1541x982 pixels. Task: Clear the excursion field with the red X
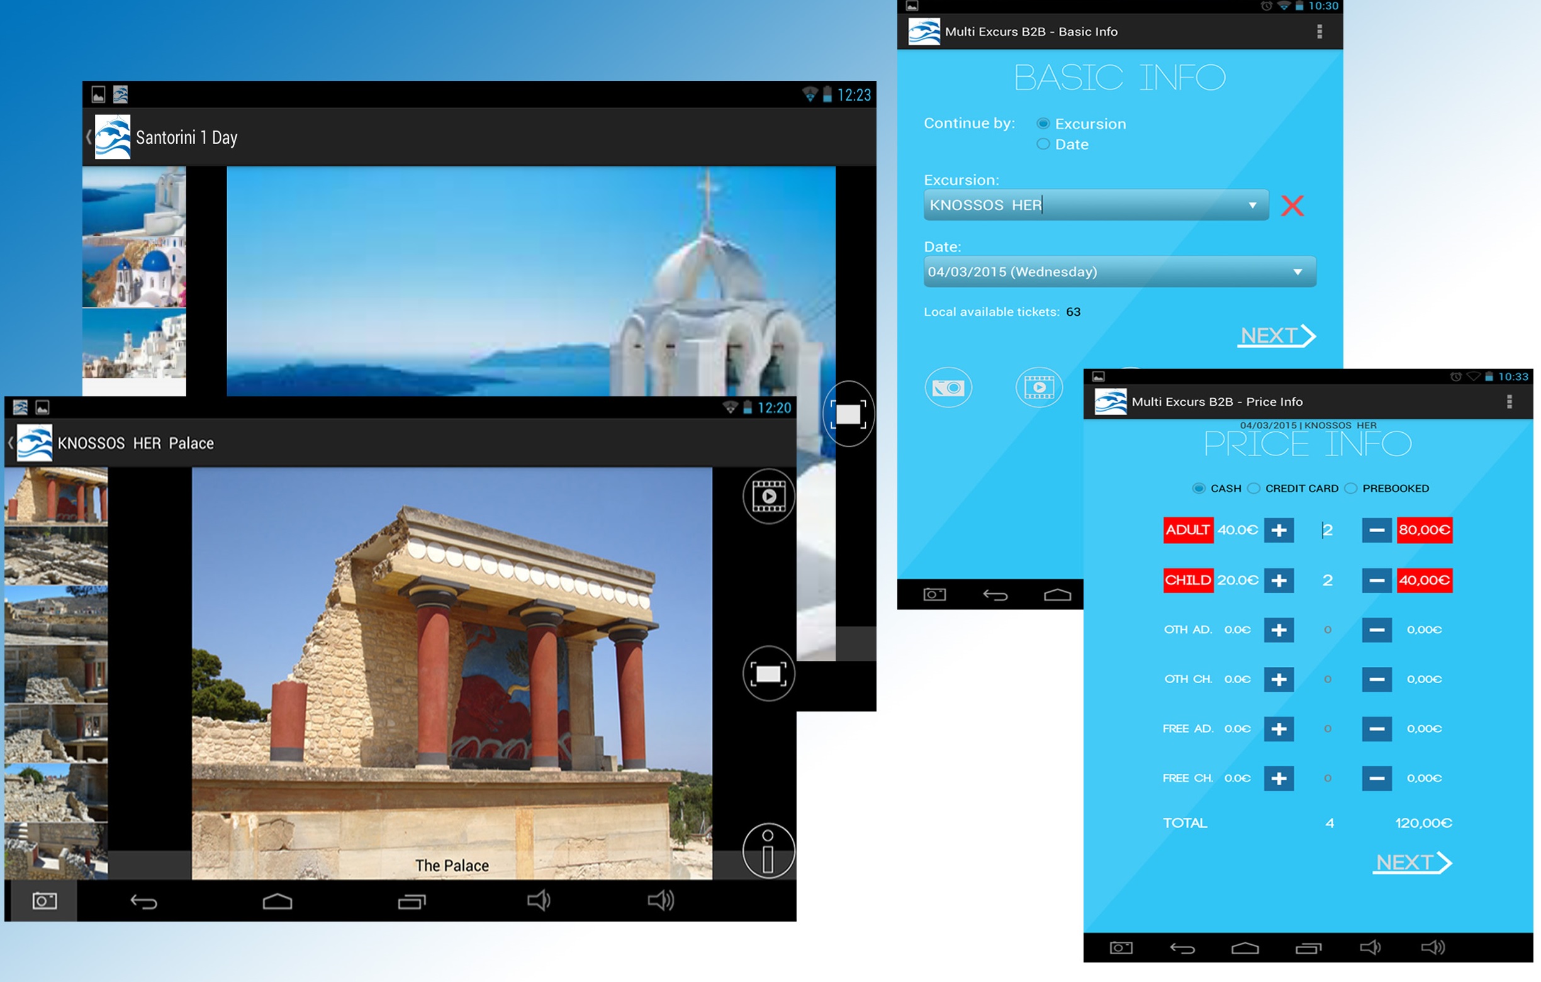coord(1292,205)
